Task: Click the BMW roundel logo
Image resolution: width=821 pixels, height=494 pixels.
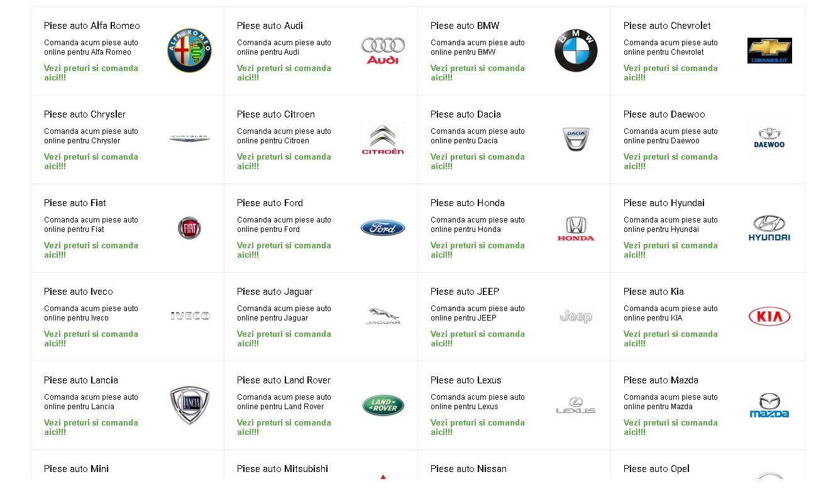Action: point(575,50)
